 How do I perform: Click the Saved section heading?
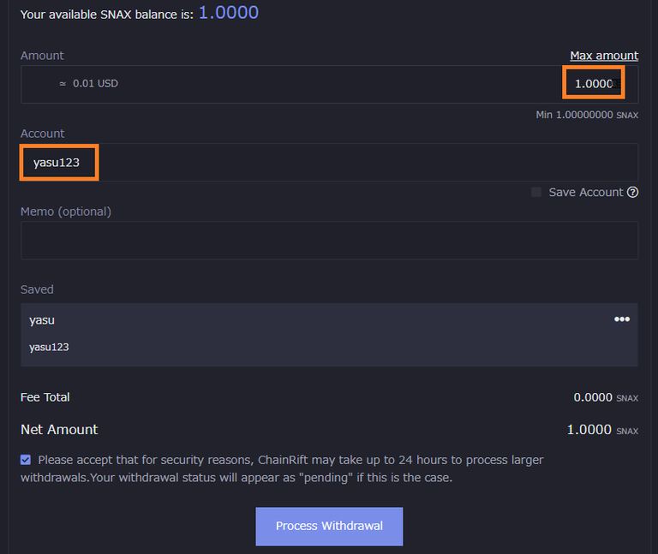click(x=37, y=289)
